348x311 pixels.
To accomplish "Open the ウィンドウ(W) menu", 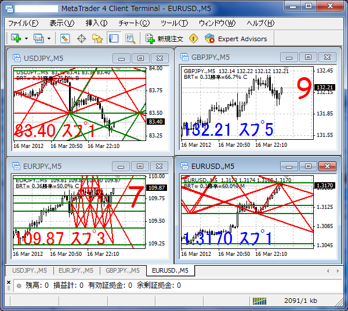I will click(217, 23).
